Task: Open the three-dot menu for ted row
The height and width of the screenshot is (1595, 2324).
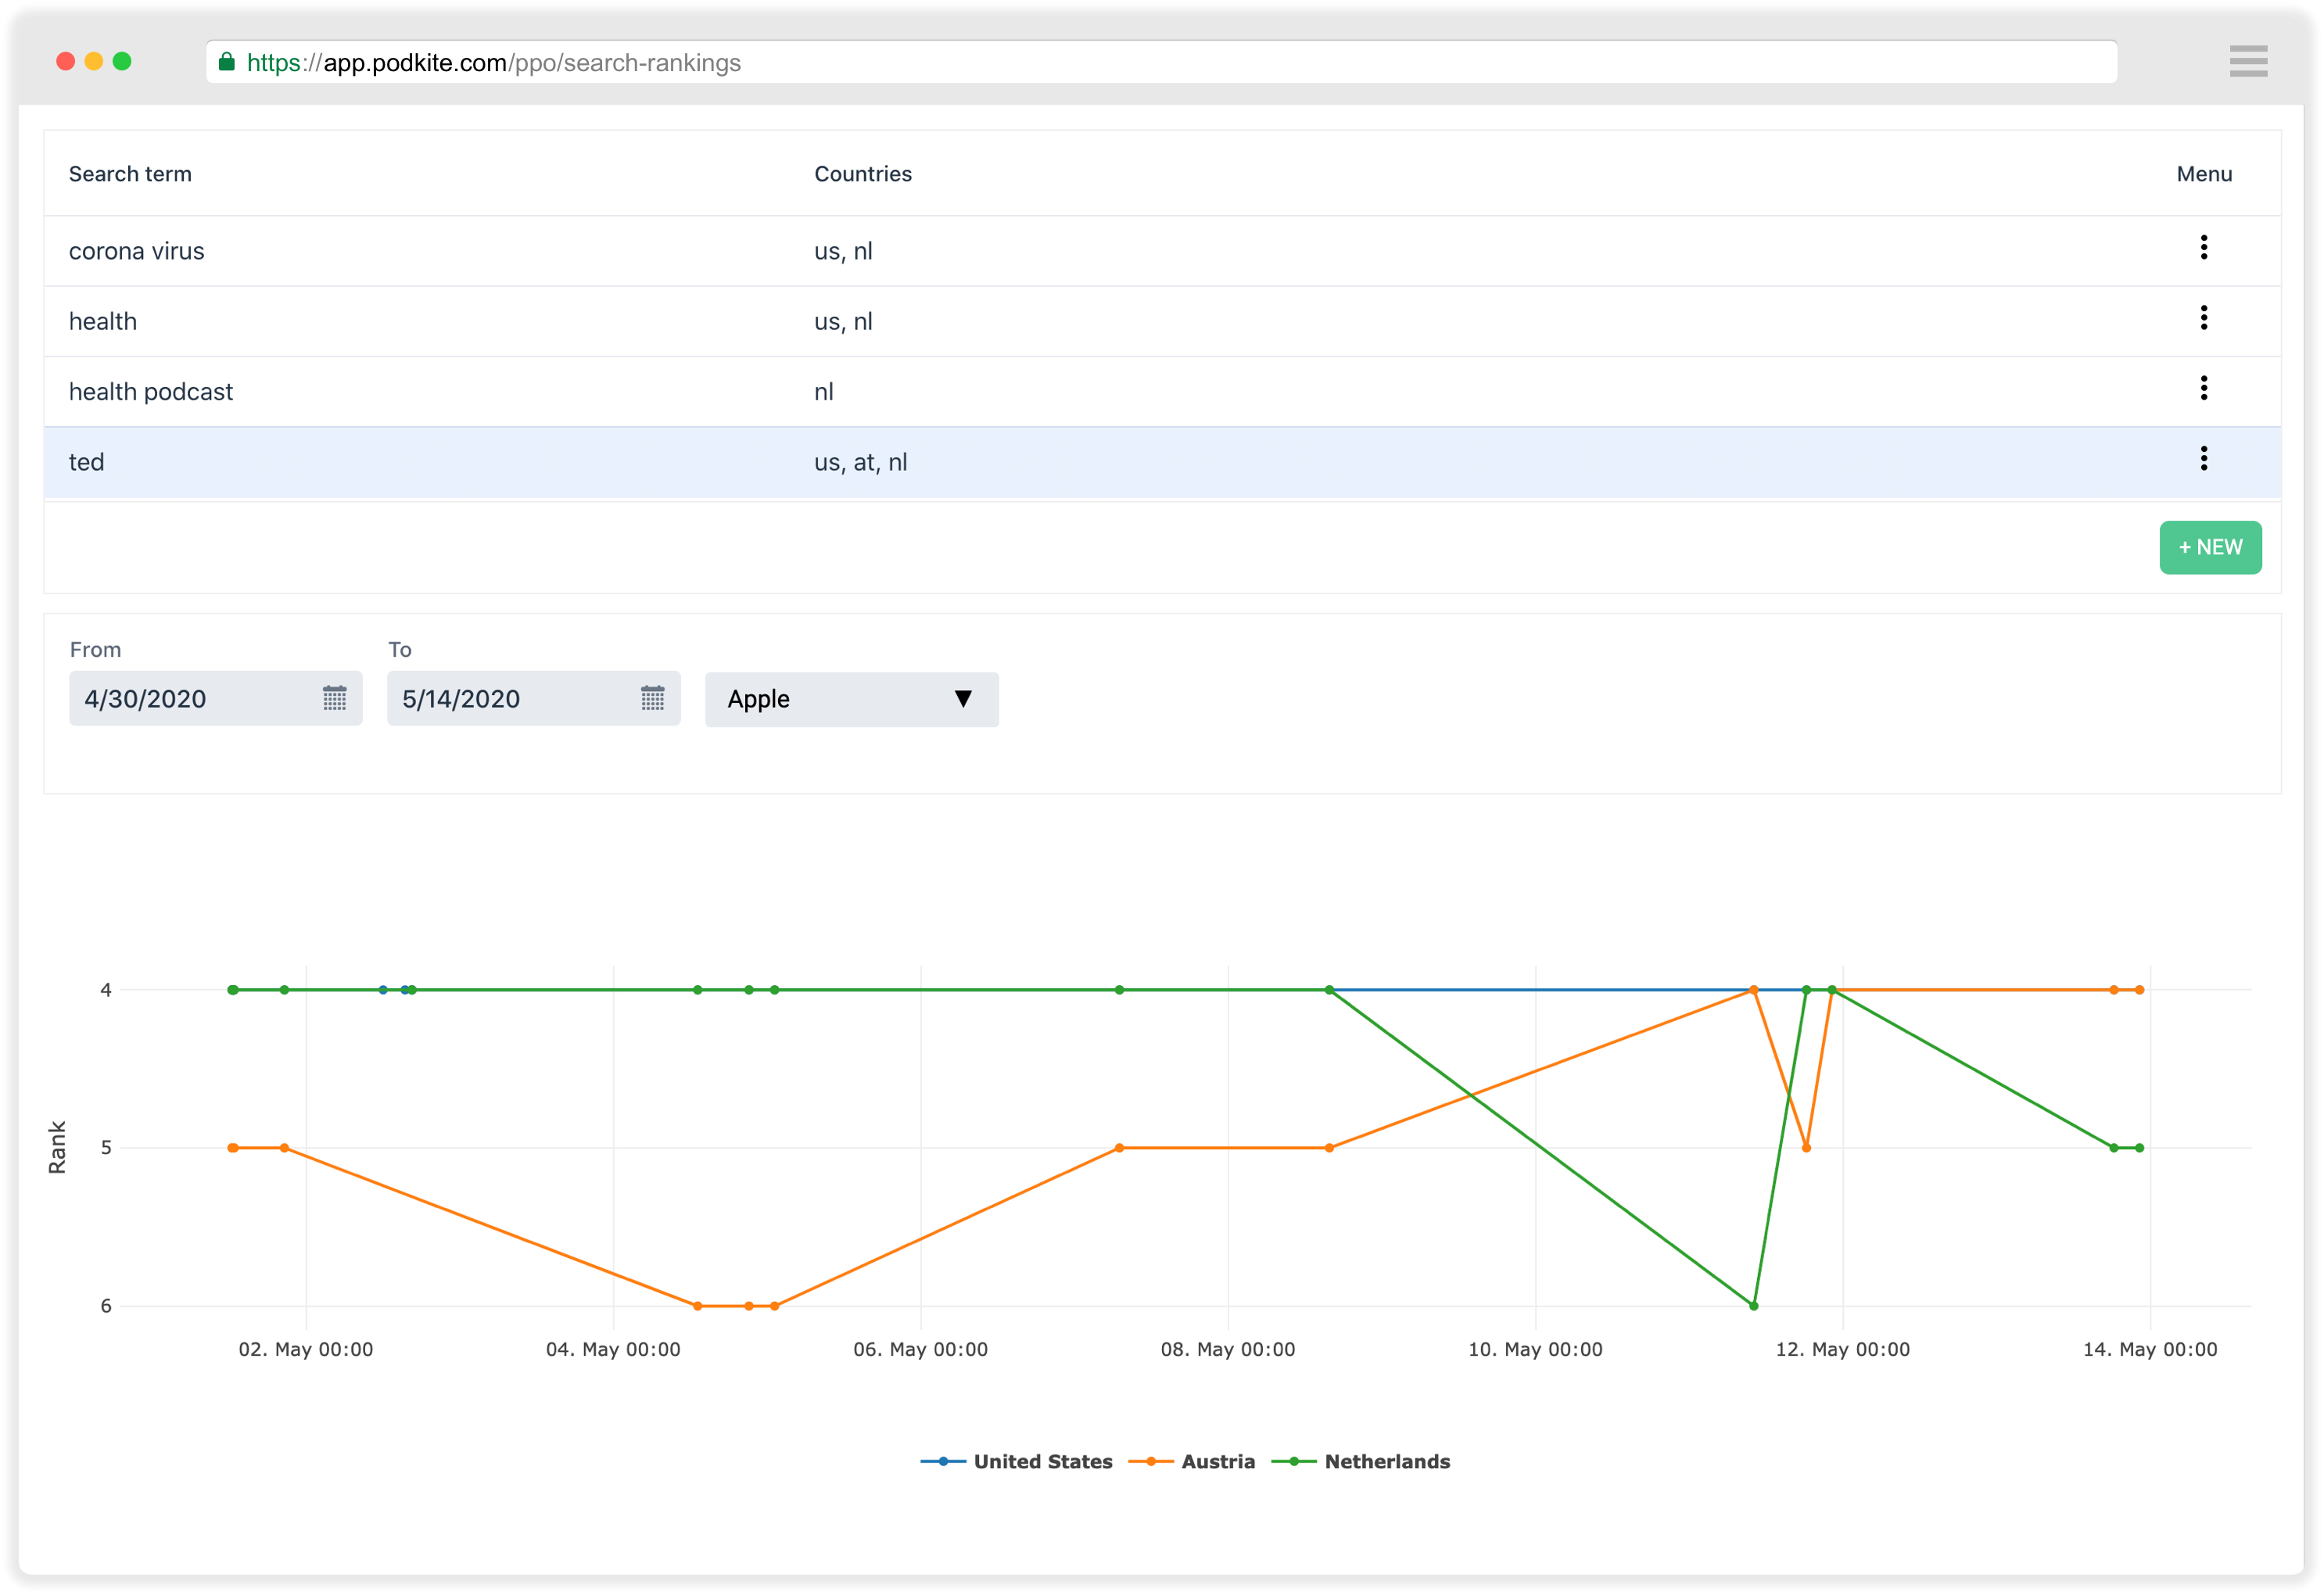Action: (x=2203, y=459)
